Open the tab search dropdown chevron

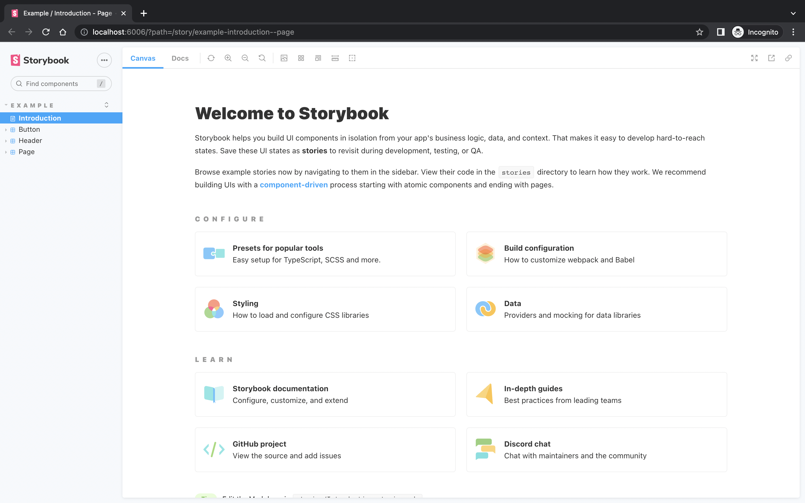tap(793, 13)
